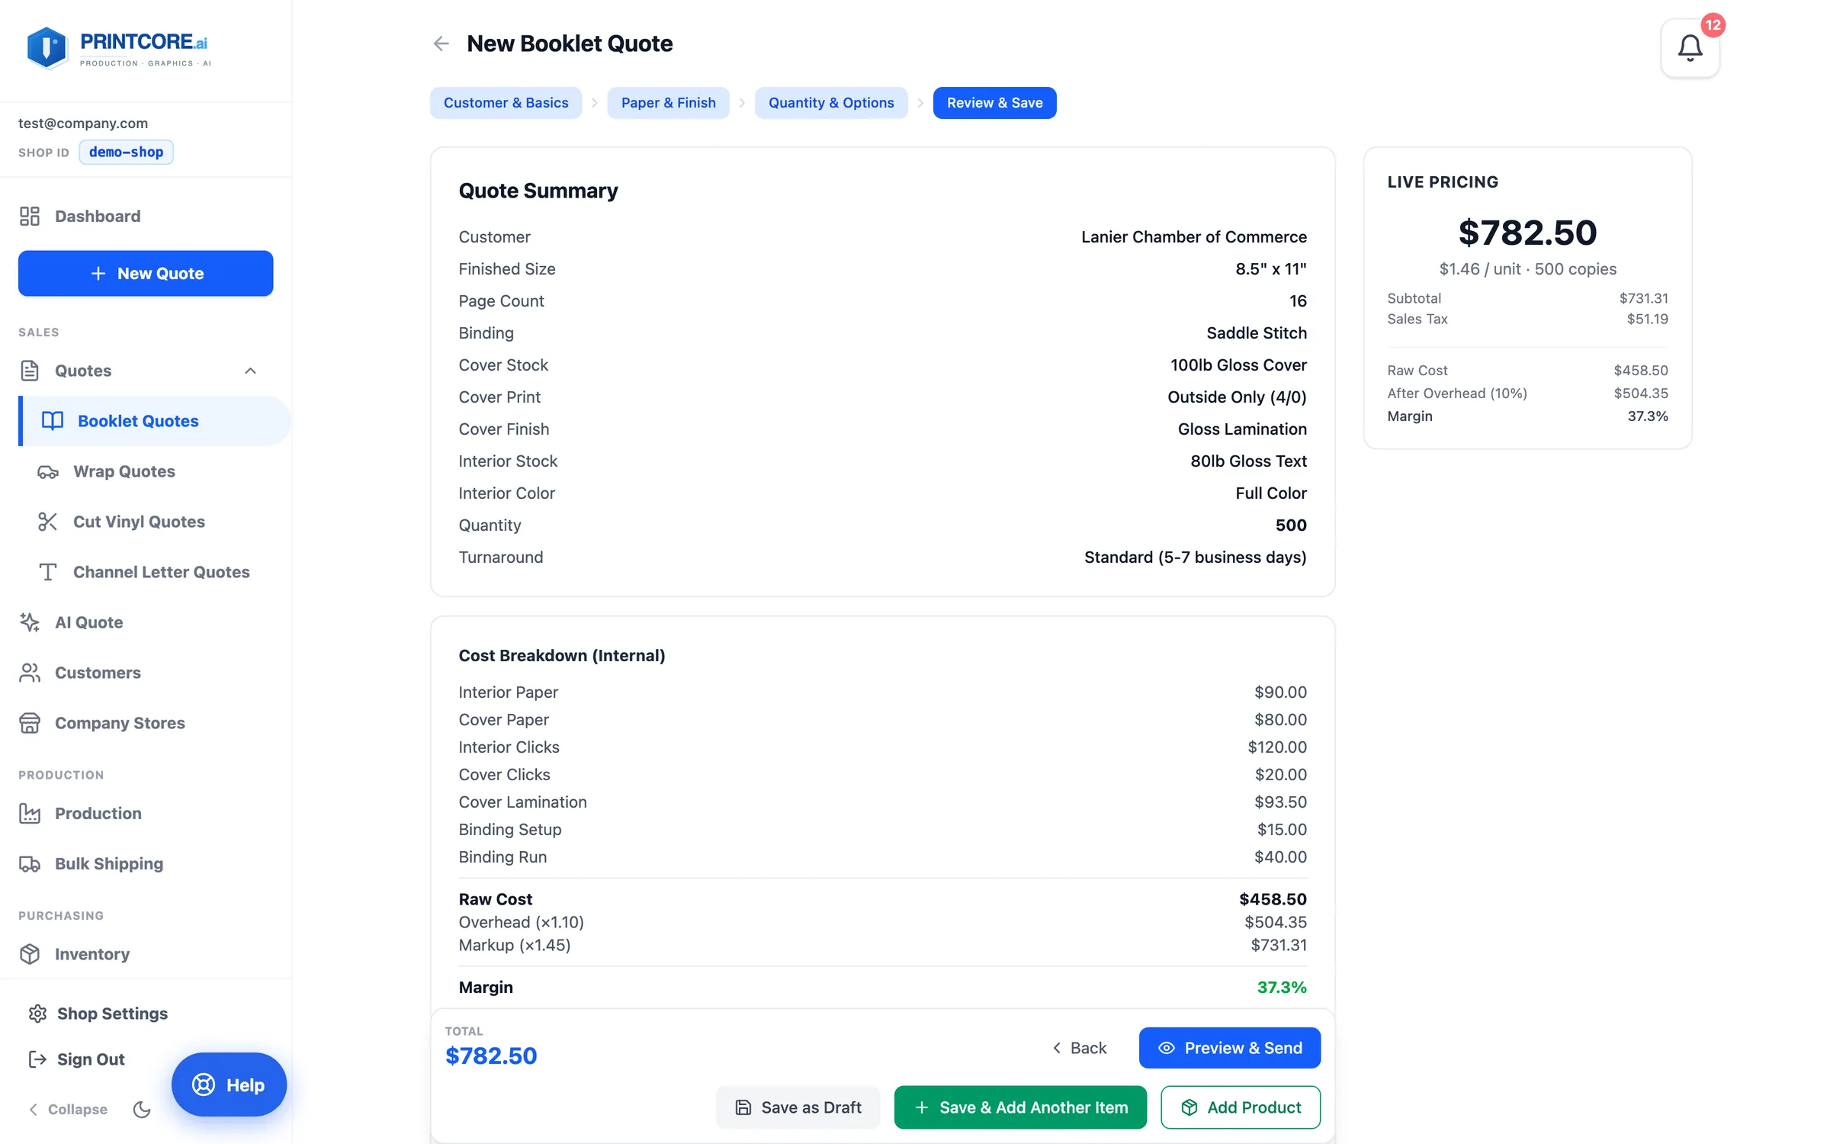1830x1144 pixels.
Task: Click the PrintCore.ai logo
Action: [x=118, y=48]
